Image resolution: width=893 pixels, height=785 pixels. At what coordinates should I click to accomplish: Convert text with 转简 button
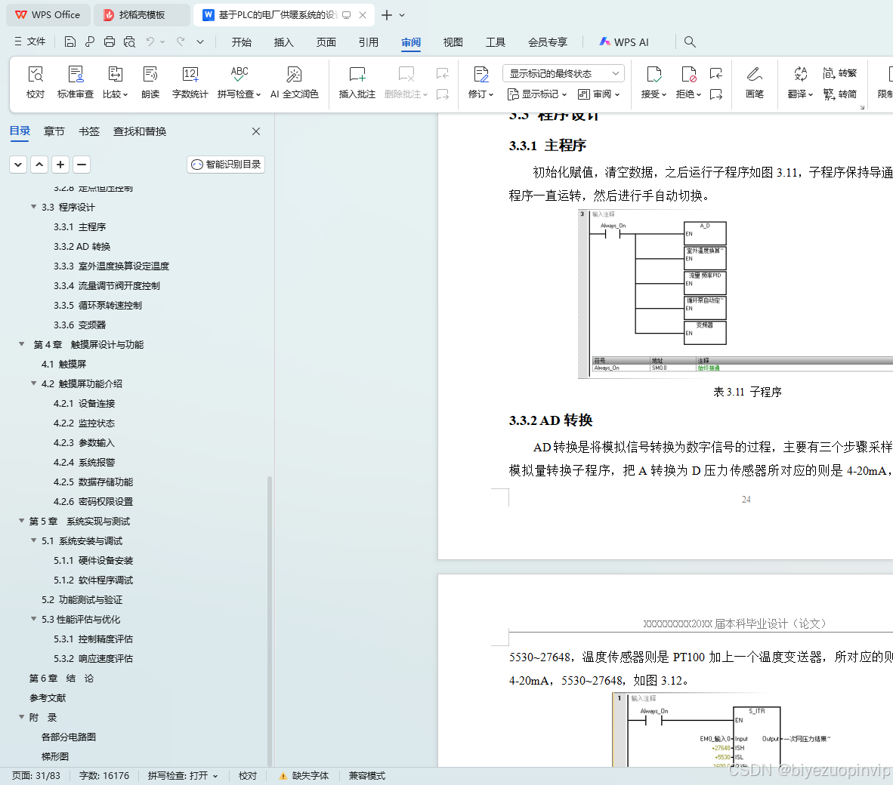pos(840,94)
